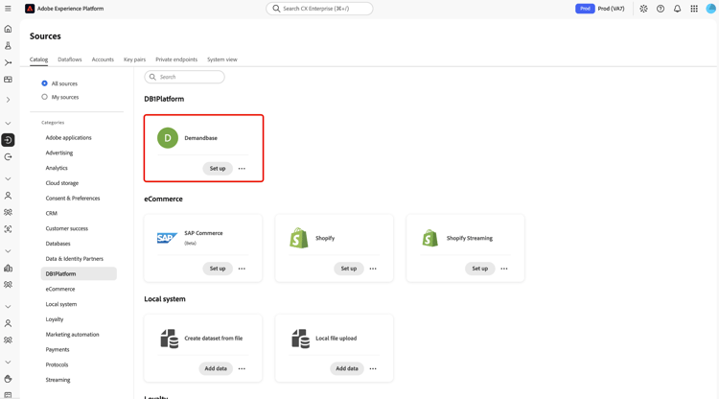Click the Shopify Streaming bag logo
719x399 pixels.
pyautogui.click(x=430, y=238)
